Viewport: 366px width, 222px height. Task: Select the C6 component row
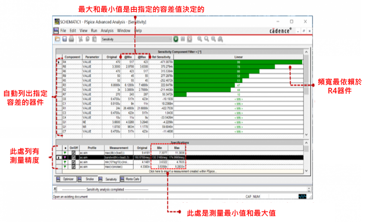[x=180, y=99]
